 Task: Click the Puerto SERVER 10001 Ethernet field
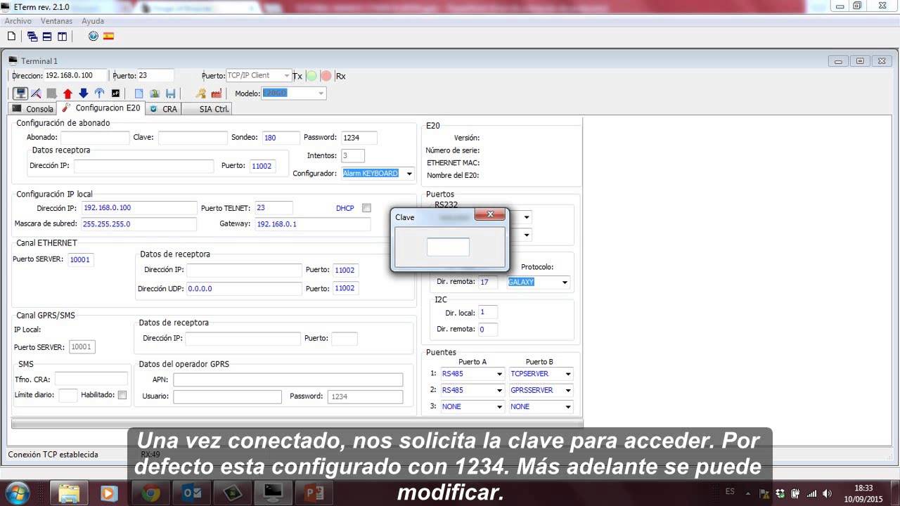coord(80,259)
